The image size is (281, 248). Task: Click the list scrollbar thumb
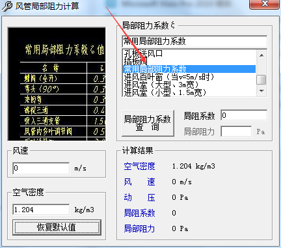point(261,79)
